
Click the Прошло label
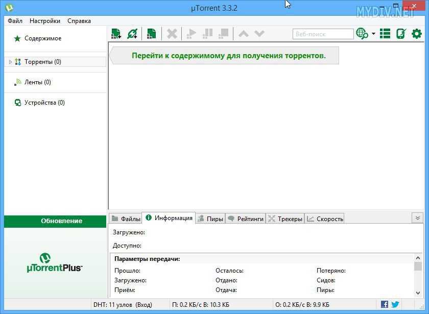127,271
